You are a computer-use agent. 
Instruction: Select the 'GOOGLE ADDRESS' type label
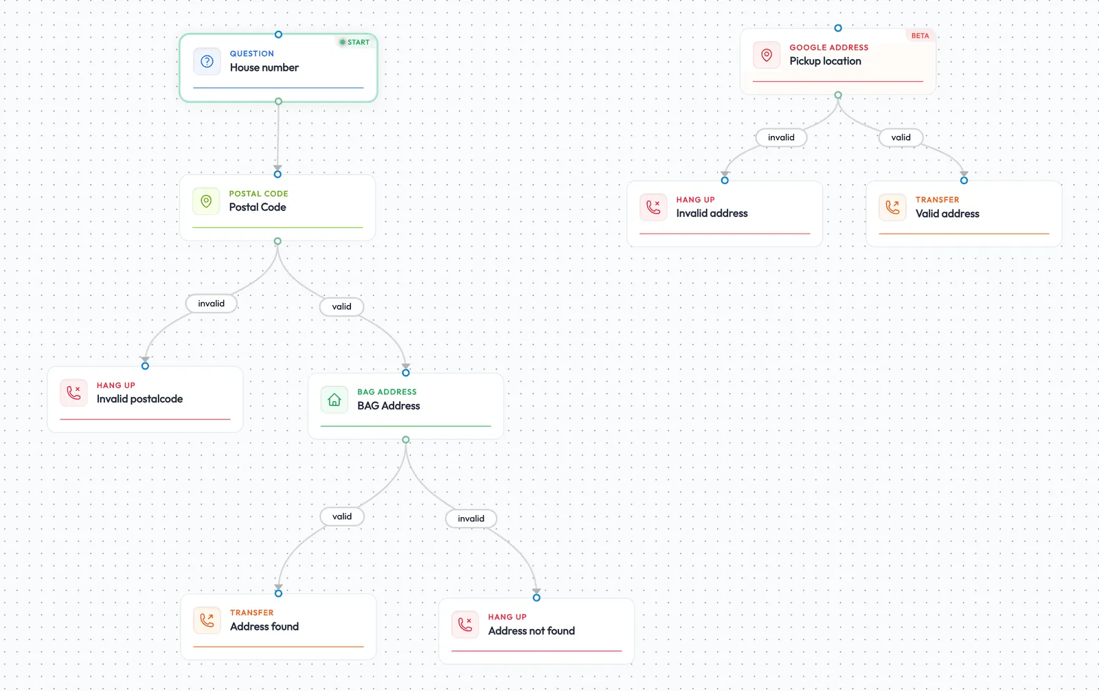pyautogui.click(x=829, y=47)
